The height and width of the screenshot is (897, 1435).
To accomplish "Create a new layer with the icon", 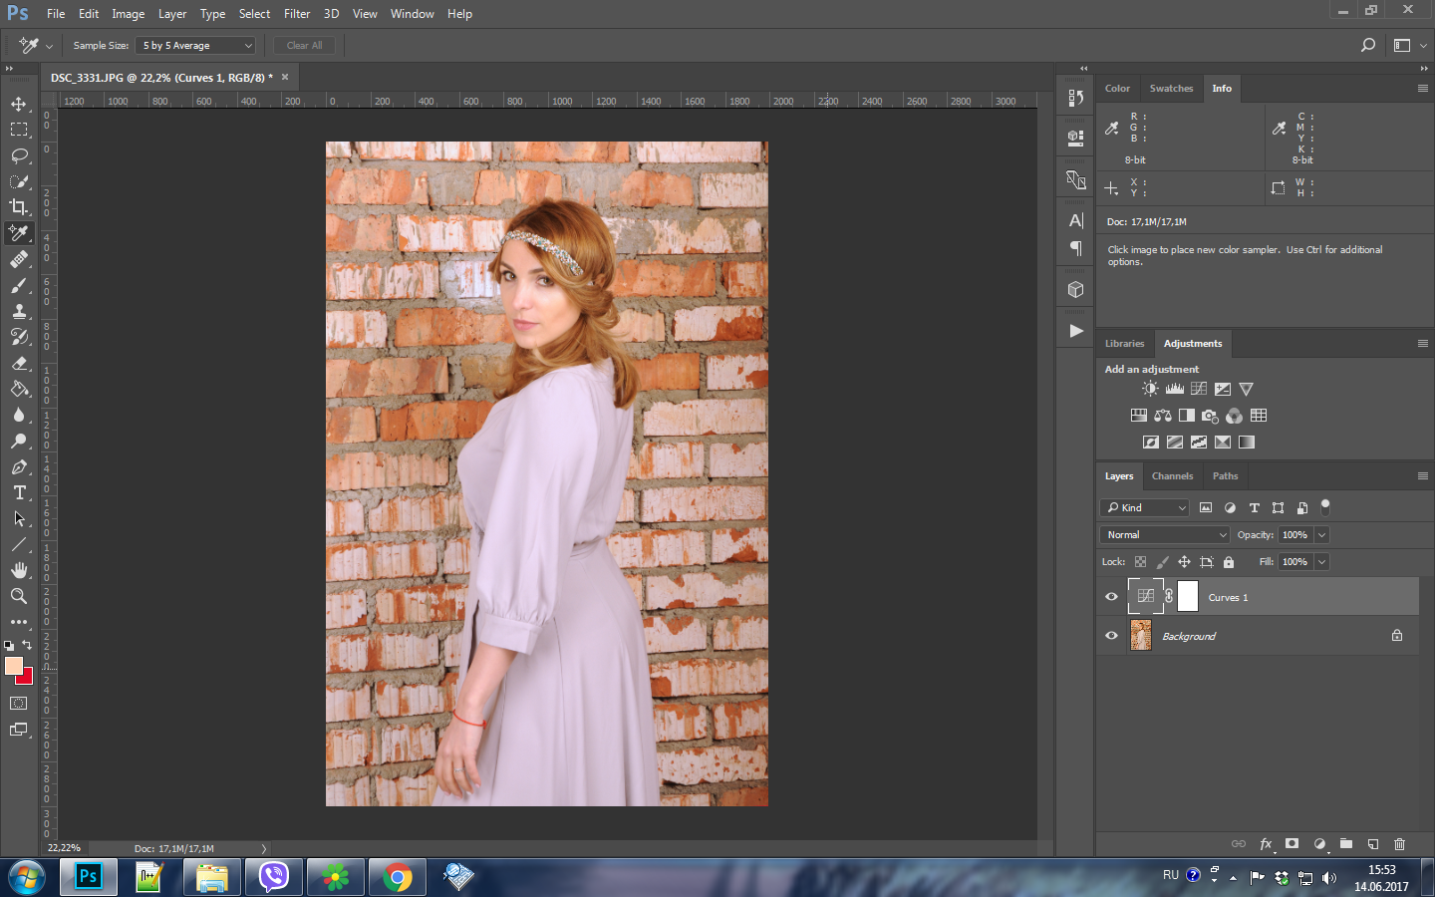I will click(x=1372, y=844).
